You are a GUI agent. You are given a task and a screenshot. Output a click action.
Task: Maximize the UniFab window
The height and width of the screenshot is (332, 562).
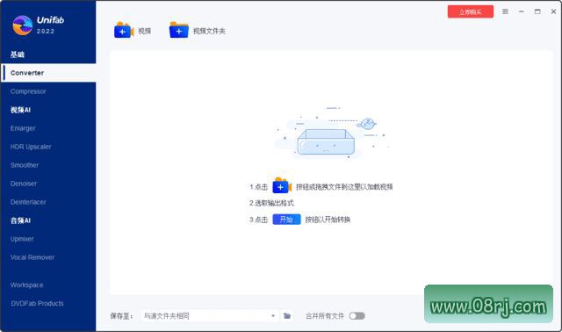(537, 11)
